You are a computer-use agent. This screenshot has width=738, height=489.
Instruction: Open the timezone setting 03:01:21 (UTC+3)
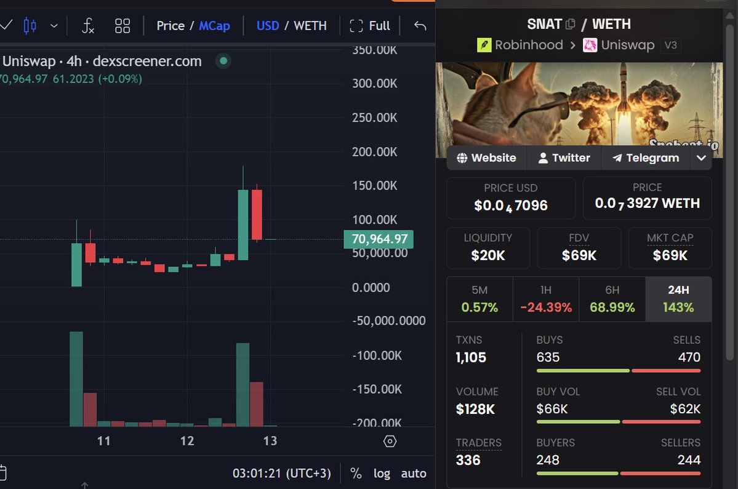pyautogui.click(x=281, y=474)
